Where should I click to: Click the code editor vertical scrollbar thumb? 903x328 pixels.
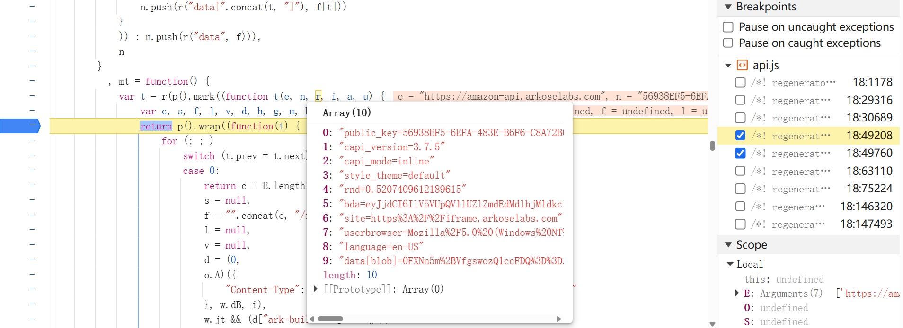pos(712,146)
